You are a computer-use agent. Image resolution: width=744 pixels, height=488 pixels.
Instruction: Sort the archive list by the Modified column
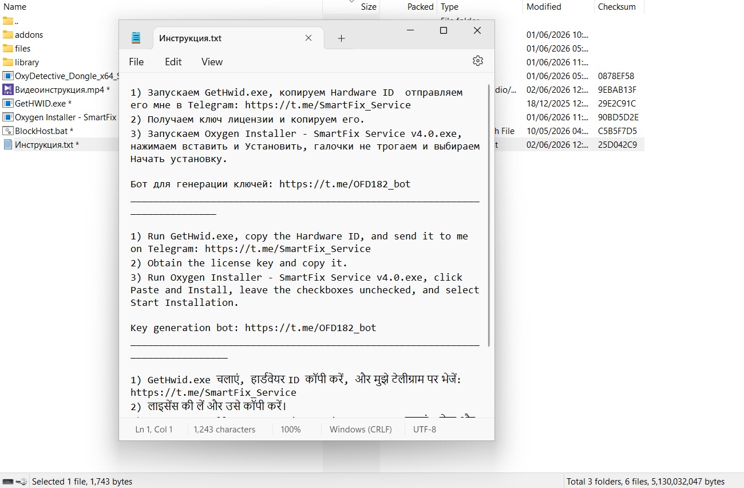[x=544, y=7]
